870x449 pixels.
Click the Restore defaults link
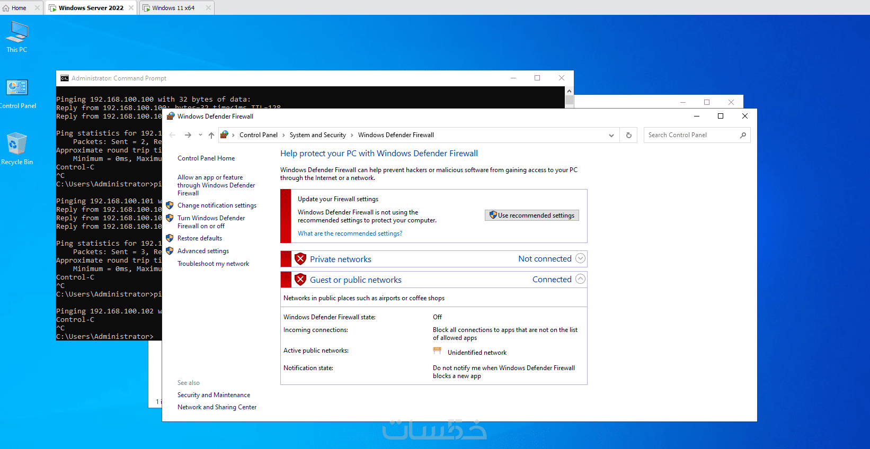tap(200, 238)
